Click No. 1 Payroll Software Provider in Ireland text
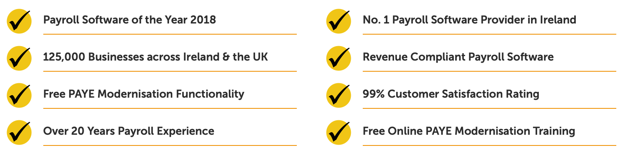Viewport: 627px width, 157px height. (470, 19)
